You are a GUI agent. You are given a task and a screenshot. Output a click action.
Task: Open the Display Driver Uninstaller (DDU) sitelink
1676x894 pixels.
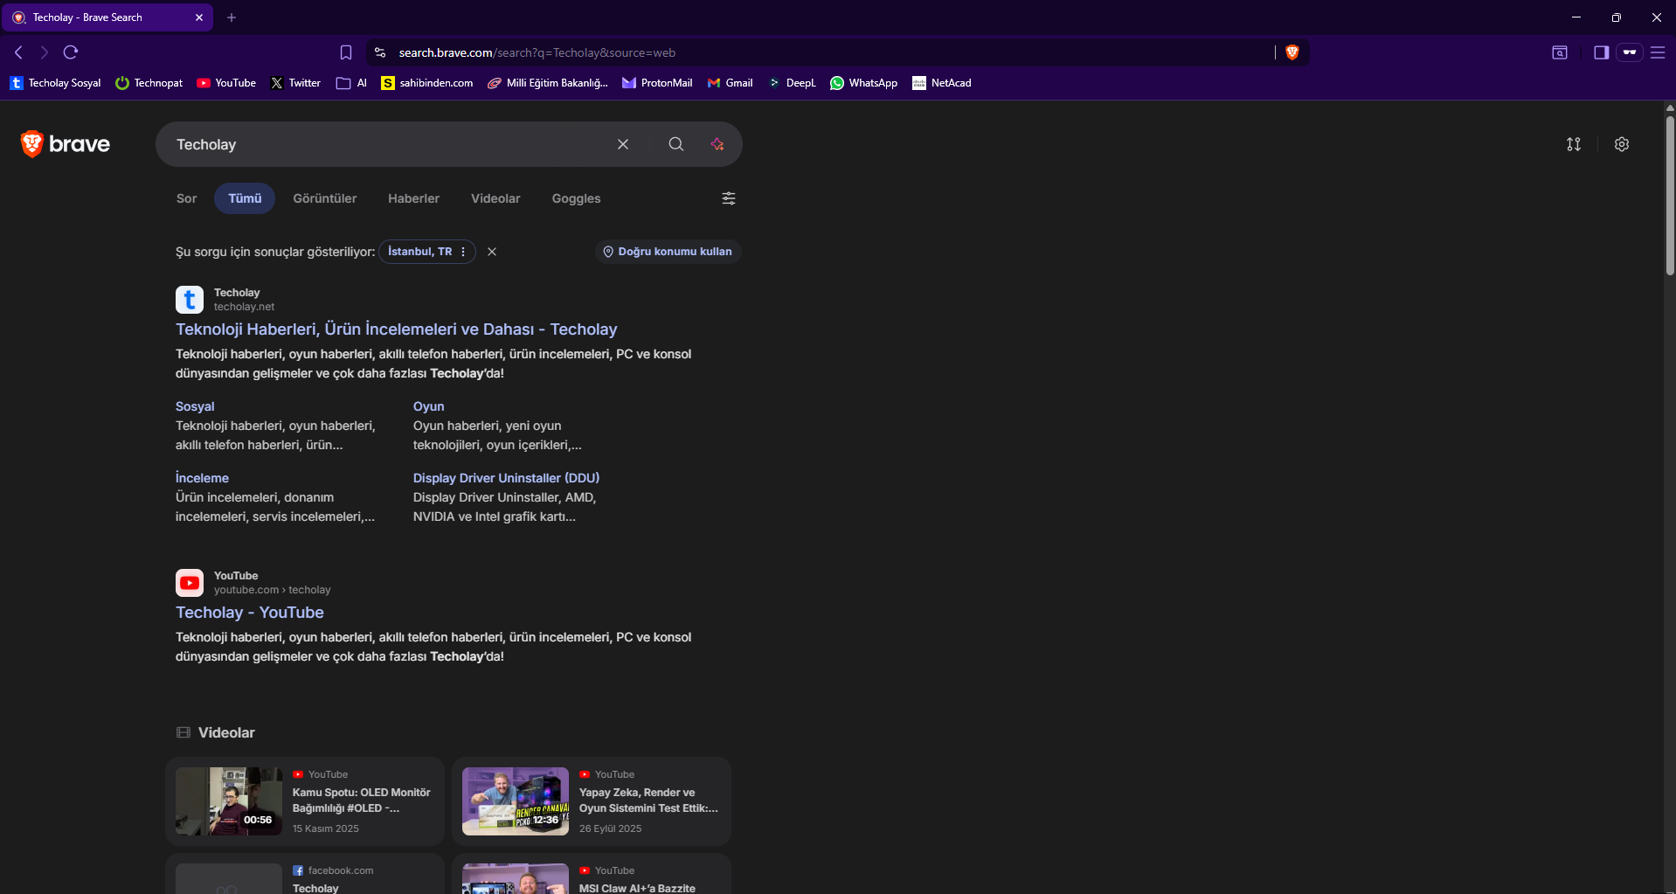pos(506,478)
